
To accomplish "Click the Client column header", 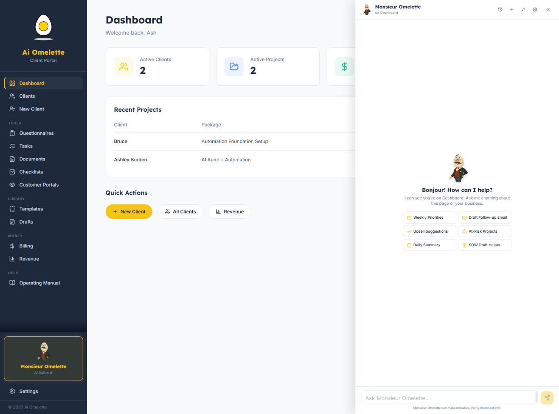I will pyautogui.click(x=121, y=125).
